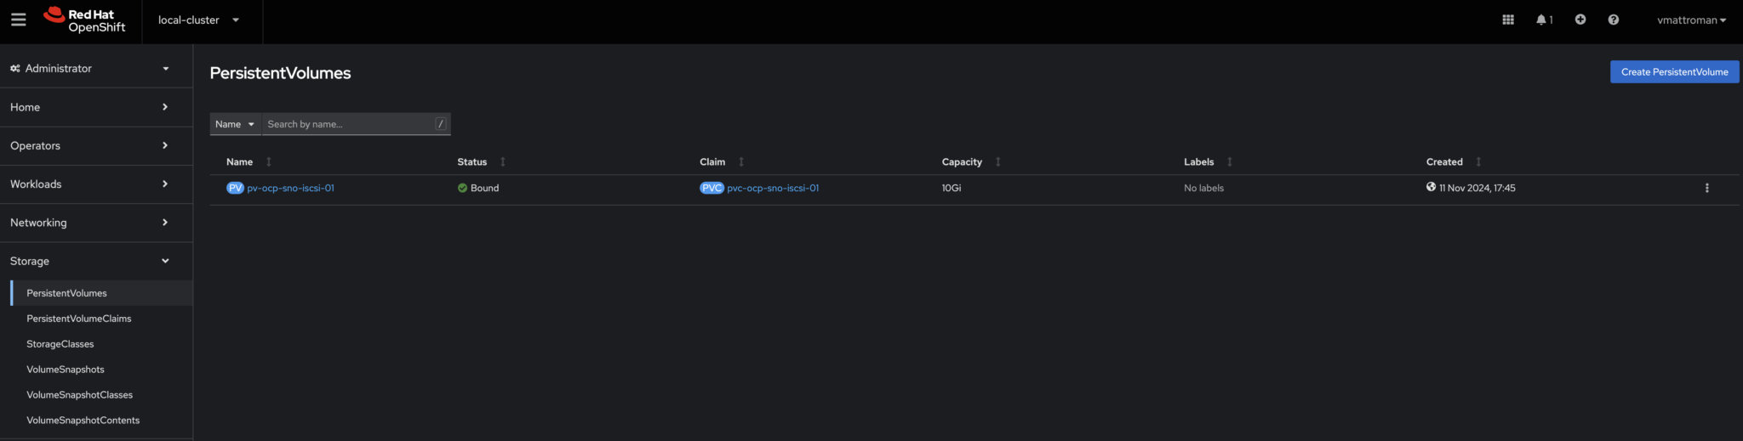Click the 11 Nov 2024, 17:45 timestamp
Viewport: 1743px width, 441px height.
click(1477, 188)
